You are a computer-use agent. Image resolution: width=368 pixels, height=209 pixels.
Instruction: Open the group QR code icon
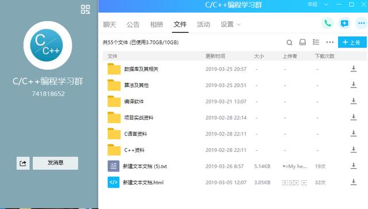click(86, 9)
